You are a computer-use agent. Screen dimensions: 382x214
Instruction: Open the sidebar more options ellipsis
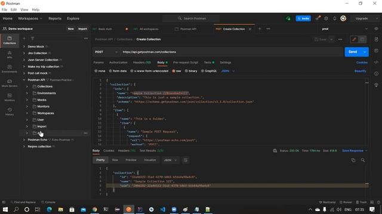tap(86, 38)
